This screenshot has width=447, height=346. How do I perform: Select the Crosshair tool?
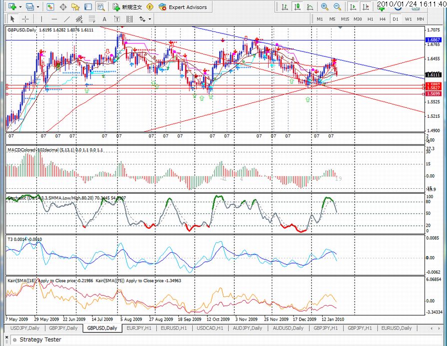(x=25, y=19)
